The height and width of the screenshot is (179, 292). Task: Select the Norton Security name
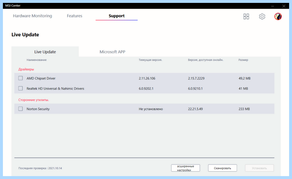click(x=38, y=109)
